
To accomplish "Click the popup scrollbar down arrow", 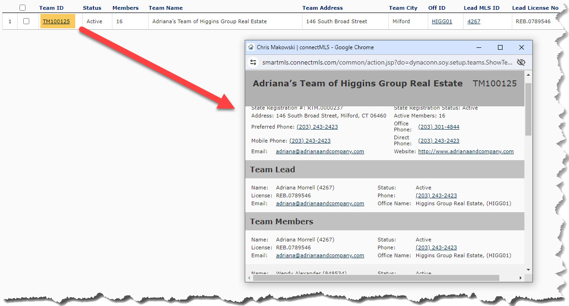I will pyautogui.click(x=528, y=270).
